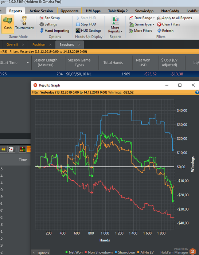Image resolution: width=199 pixels, height=255 pixels.
Task: Switch to Position report tab
Action: (39, 44)
